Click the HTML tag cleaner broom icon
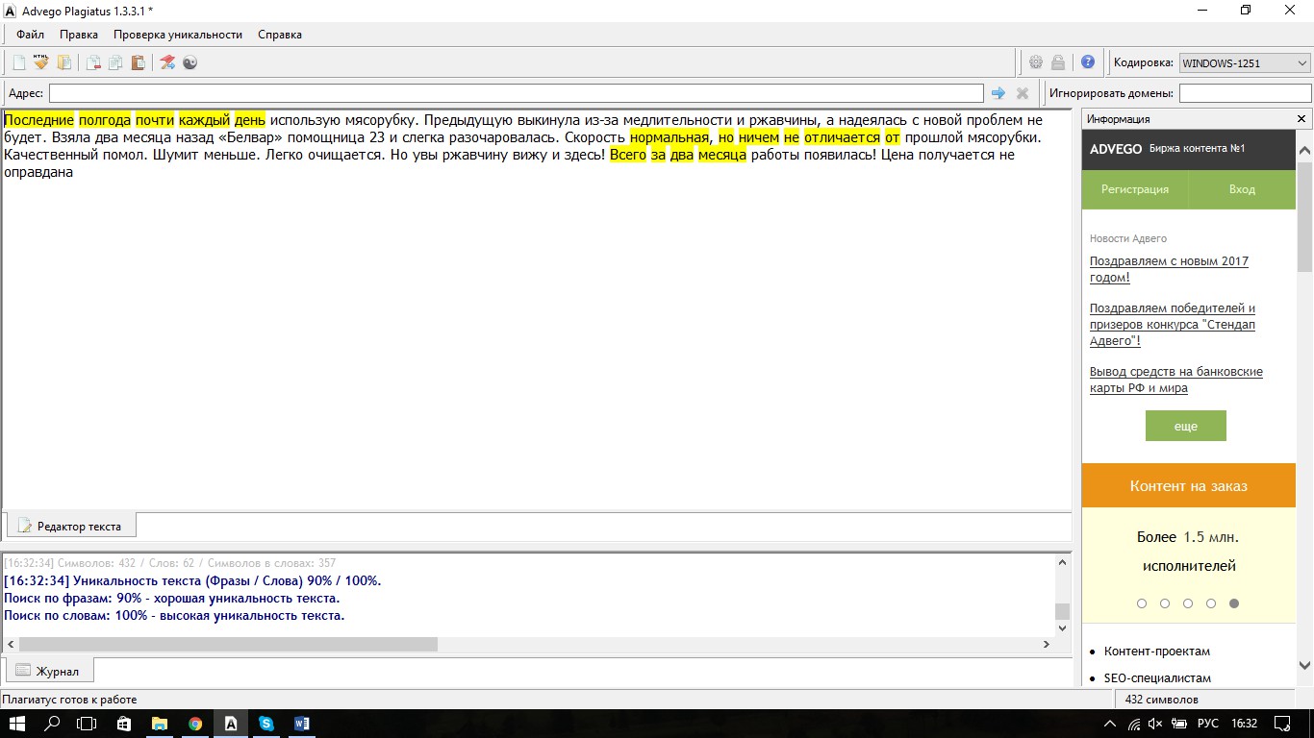1314x738 pixels. point(40,62)
